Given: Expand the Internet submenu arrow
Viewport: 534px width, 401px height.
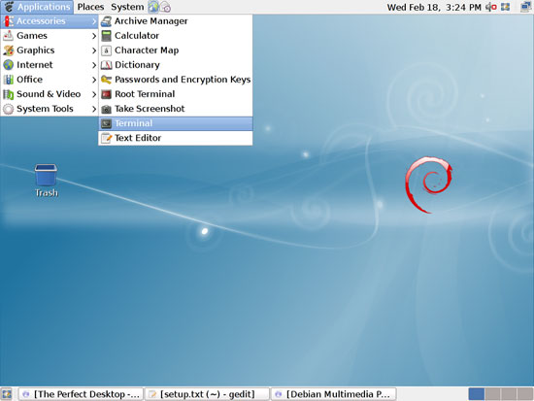Looking at the screenshot, I should pos(94,65).
